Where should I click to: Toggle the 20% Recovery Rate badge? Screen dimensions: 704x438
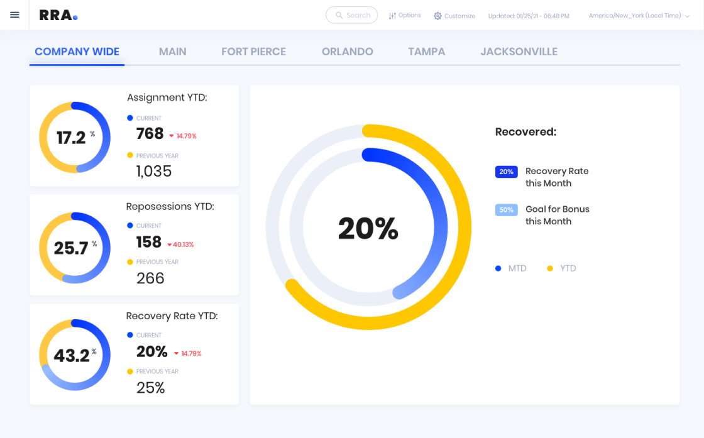coord(506,172)
